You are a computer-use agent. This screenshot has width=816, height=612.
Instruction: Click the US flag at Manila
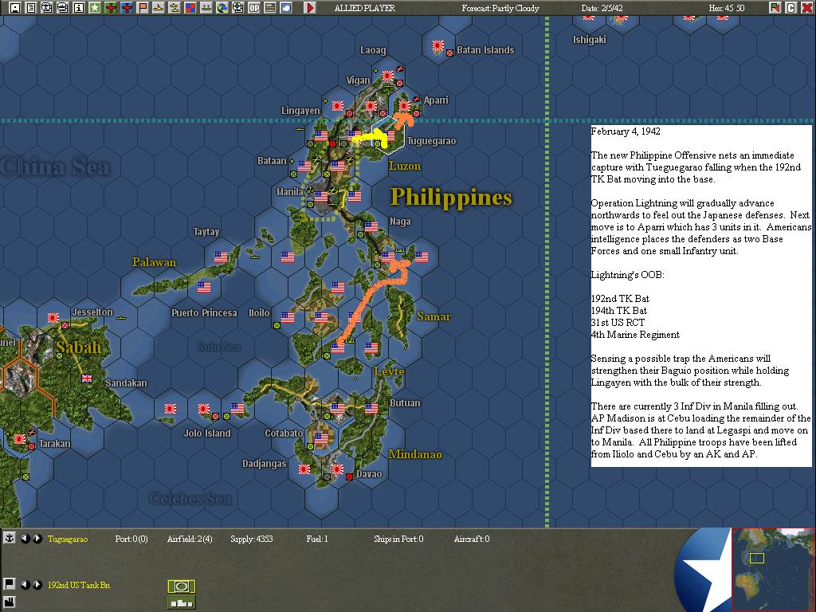click(x=321, y=196)
